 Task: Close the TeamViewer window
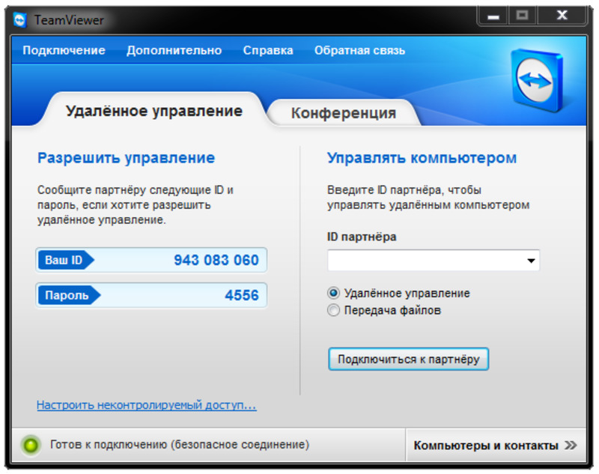[562, 16]
